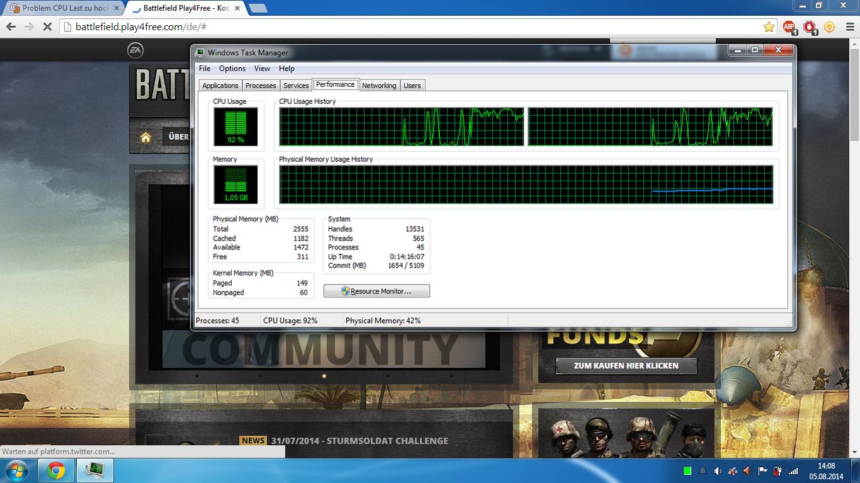
Task: Switch to the Services tab
Action: click(x=296, y=86)
